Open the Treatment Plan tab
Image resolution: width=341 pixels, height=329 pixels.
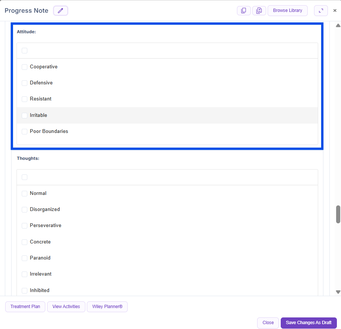25,307
